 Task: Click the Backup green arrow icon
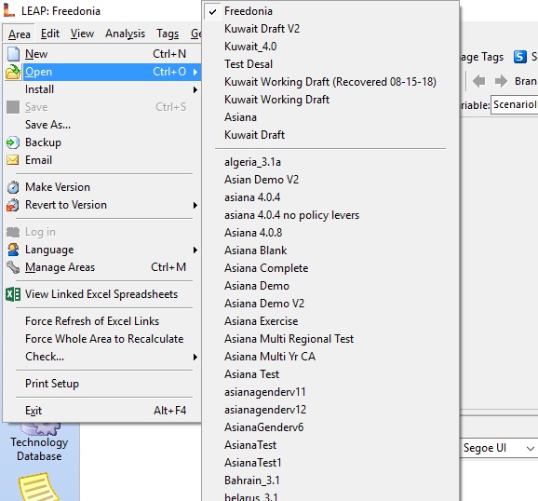[x=13, y=142]
